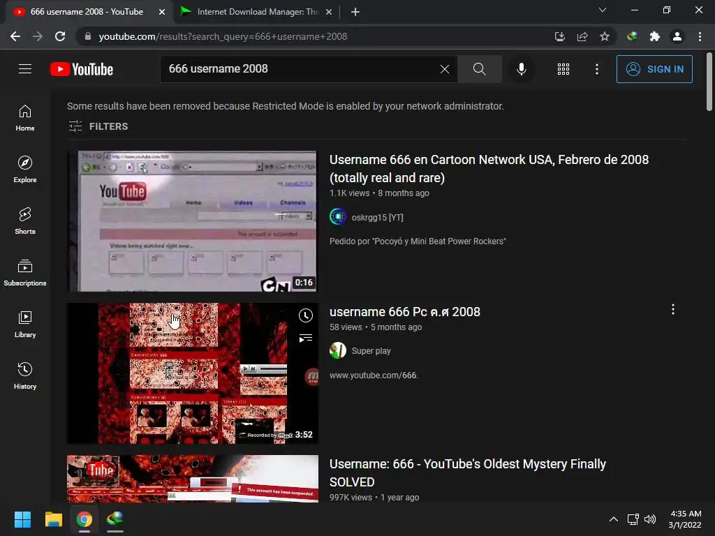
Task: Open Shorts in the sidebar
Action: tap(25, 221)
